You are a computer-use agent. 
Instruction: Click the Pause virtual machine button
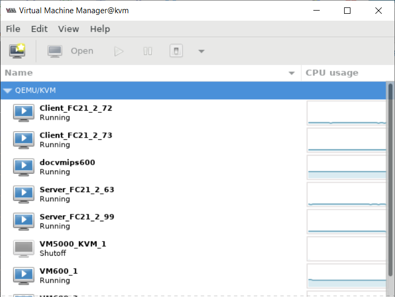(147, 51)
